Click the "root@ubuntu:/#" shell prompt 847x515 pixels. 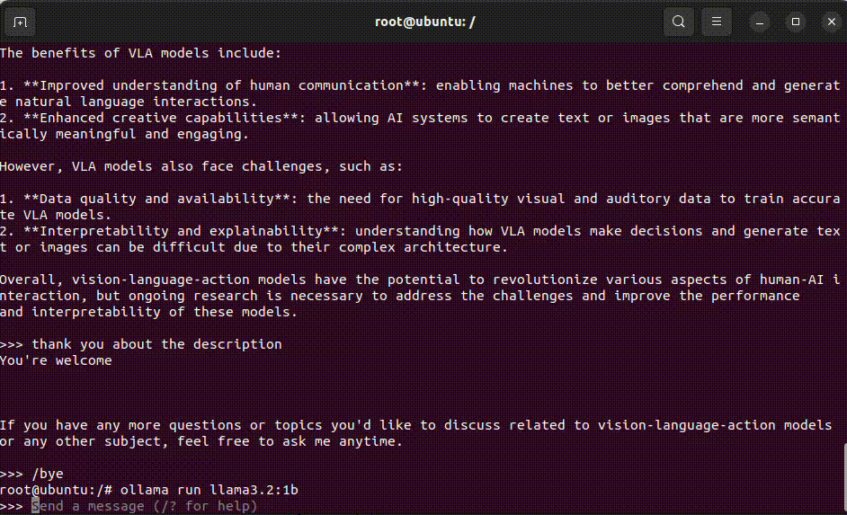click(56, 490)
